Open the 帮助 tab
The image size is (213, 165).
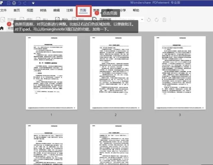136,10
